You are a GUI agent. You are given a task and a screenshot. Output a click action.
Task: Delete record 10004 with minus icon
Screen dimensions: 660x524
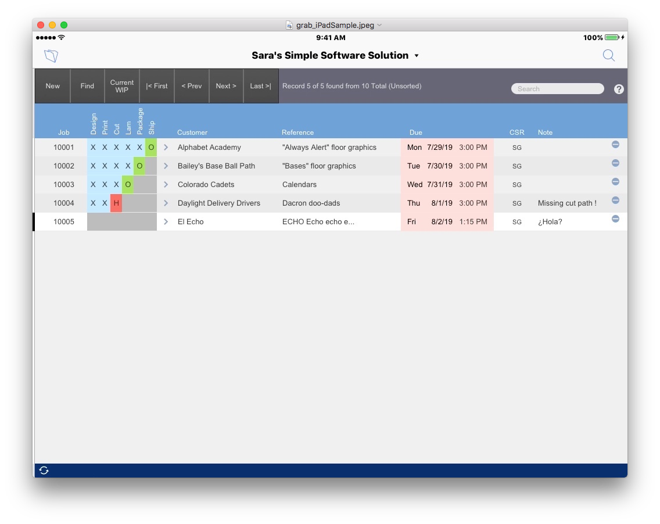[x=615, y=200]
